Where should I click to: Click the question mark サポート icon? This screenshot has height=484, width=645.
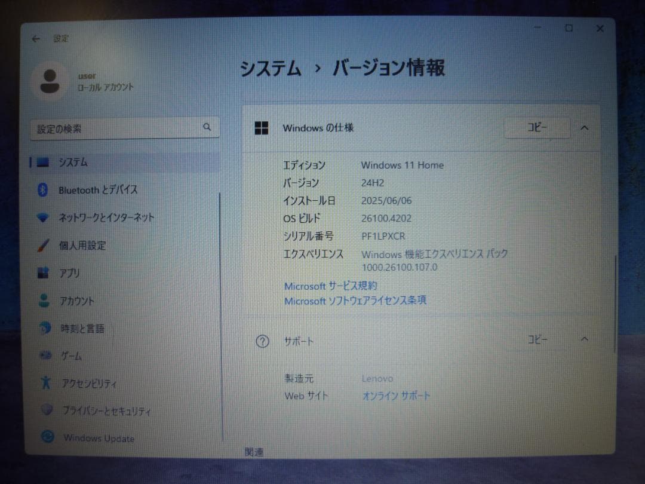pyautogui.click(x=262, y=341)
